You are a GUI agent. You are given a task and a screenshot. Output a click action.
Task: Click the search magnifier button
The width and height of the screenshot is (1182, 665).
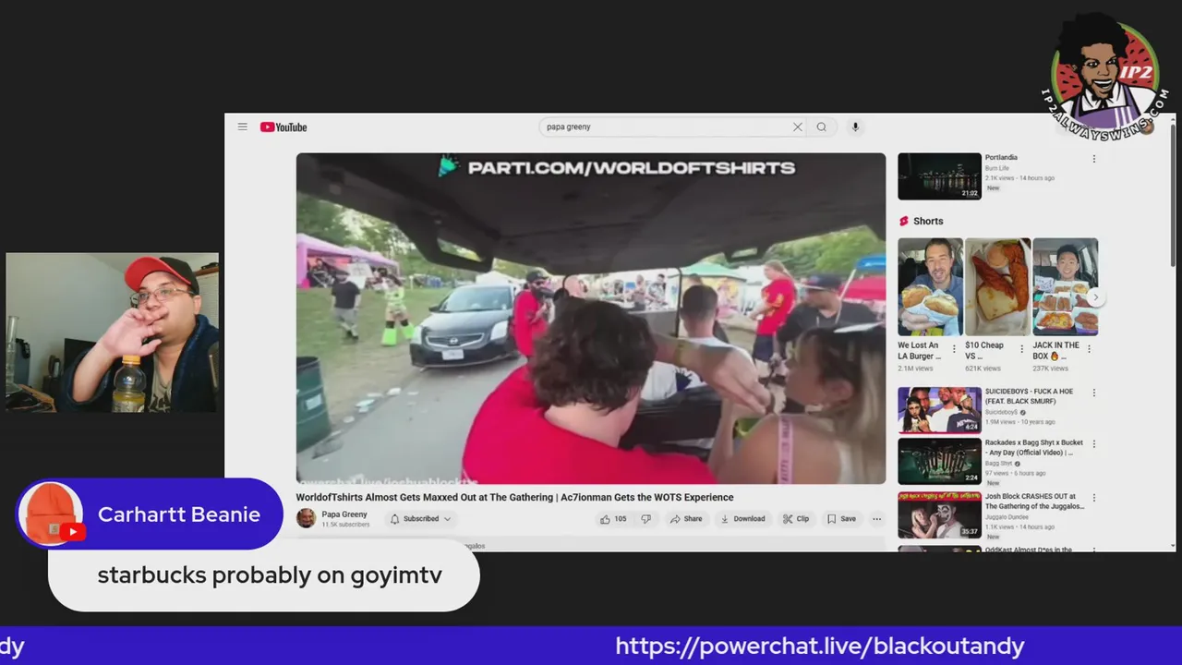click(822, 127)
